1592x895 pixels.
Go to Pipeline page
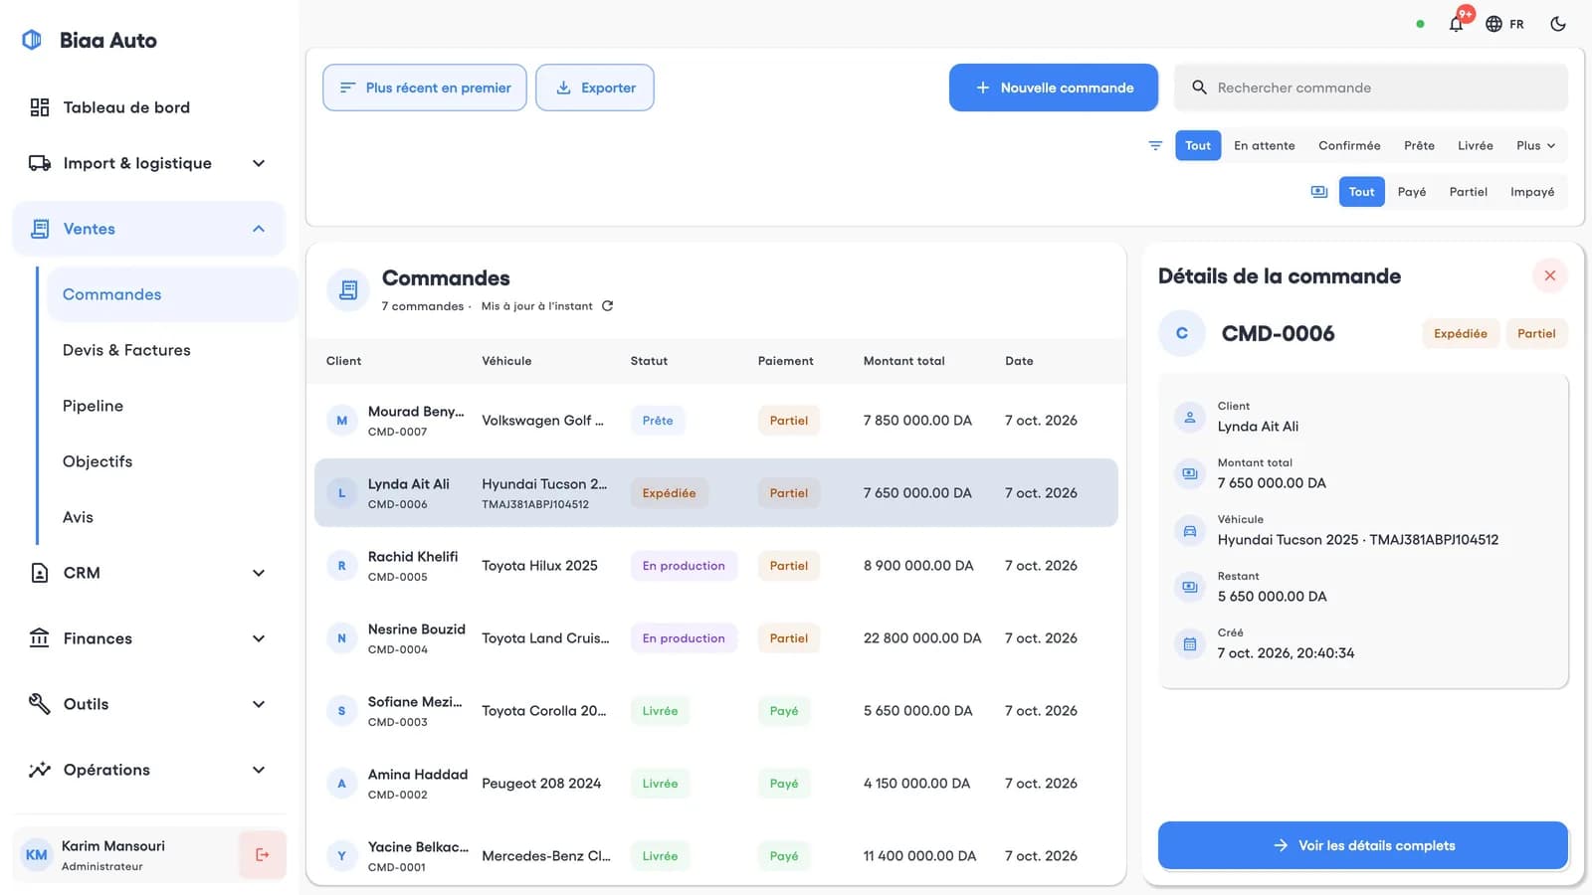(x=171, y=406)
